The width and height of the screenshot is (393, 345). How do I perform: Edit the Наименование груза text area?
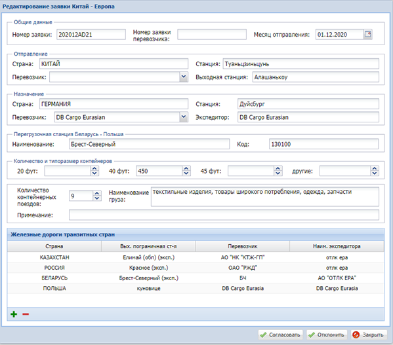(265, 197)
